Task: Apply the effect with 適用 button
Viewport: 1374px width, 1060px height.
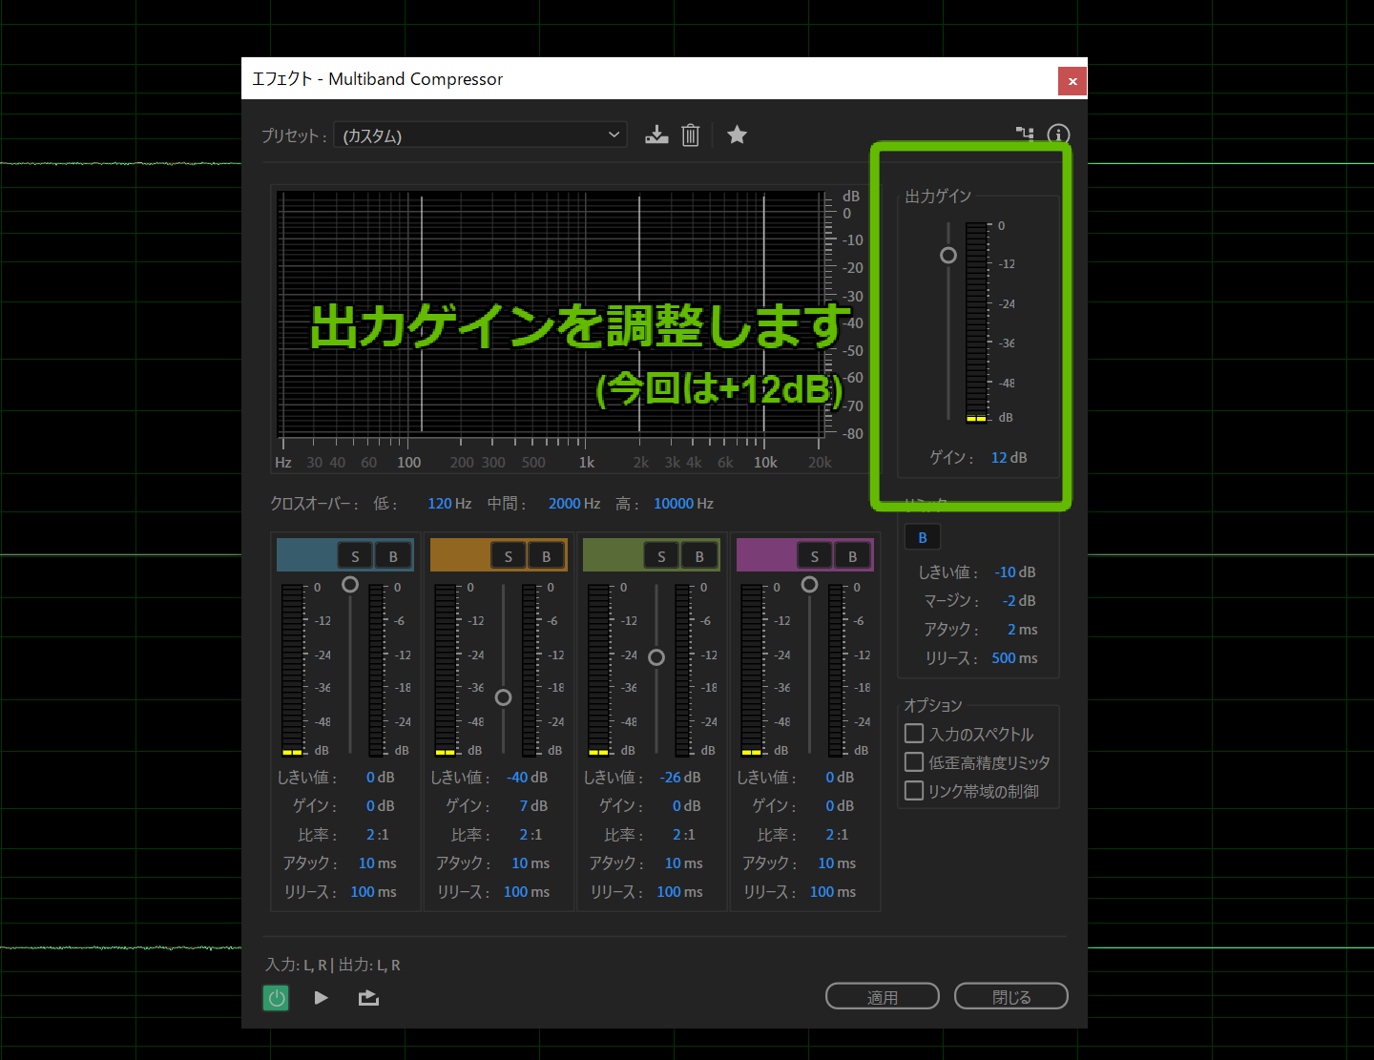Action: click(882, 995)
